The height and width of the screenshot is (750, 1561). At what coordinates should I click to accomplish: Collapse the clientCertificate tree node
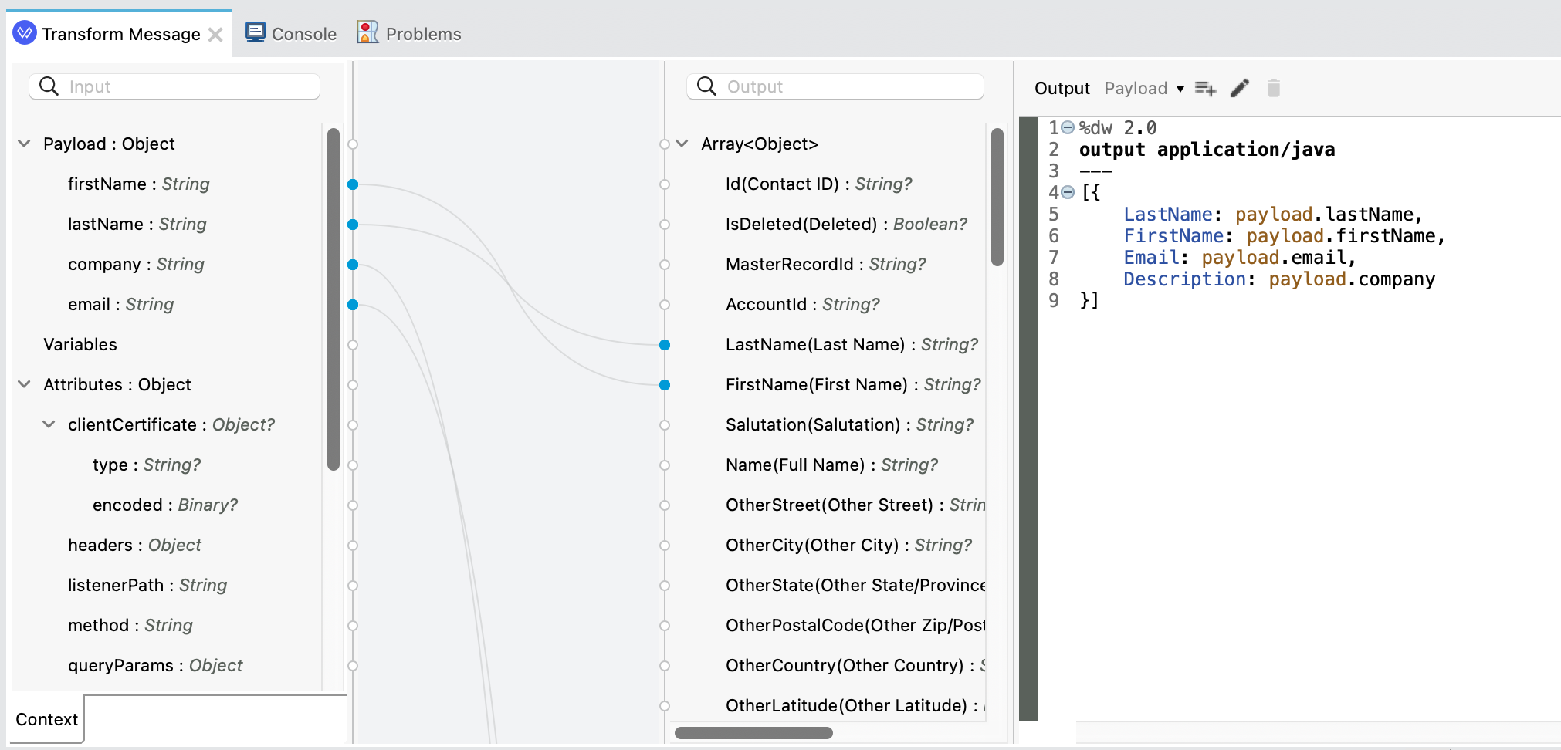coord(49,424)
